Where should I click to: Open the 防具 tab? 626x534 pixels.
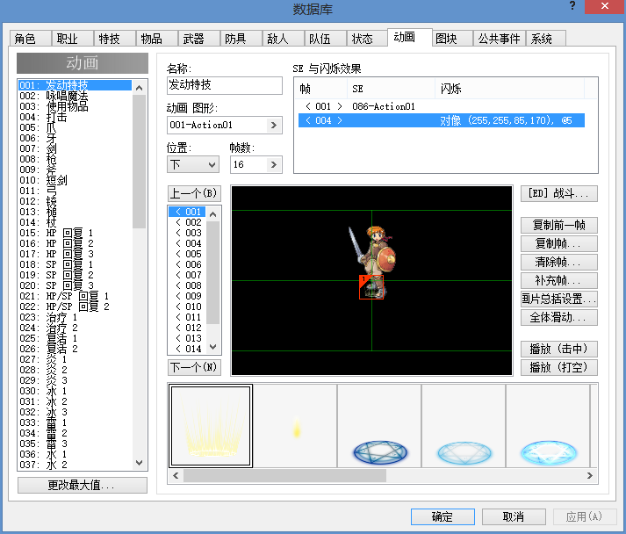tap(241, 39)
